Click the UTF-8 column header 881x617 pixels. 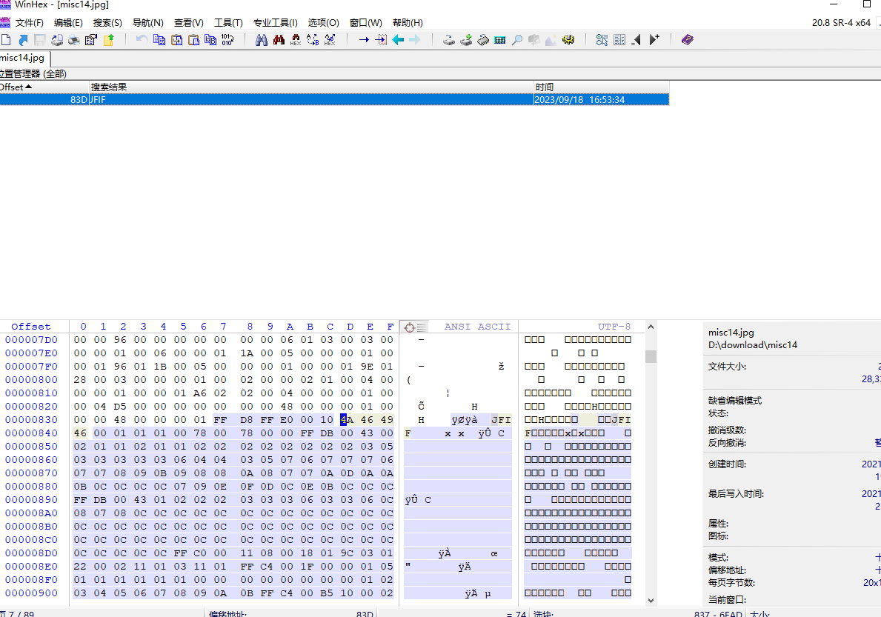(x=614, y=327)
